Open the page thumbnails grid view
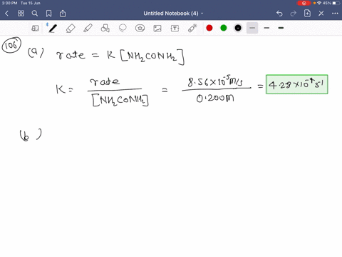 21,14
